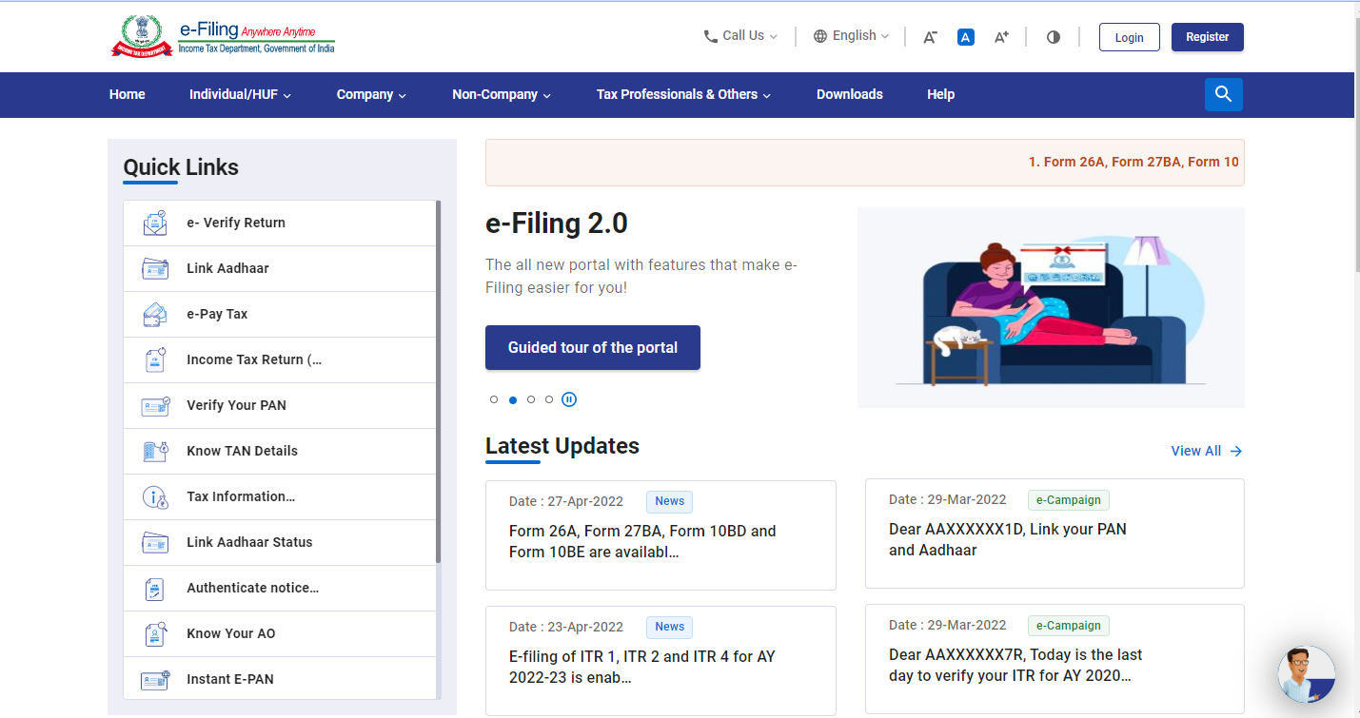
Task: Click the Quick Links panel scrollbar
Action: [x=439, y=380]
